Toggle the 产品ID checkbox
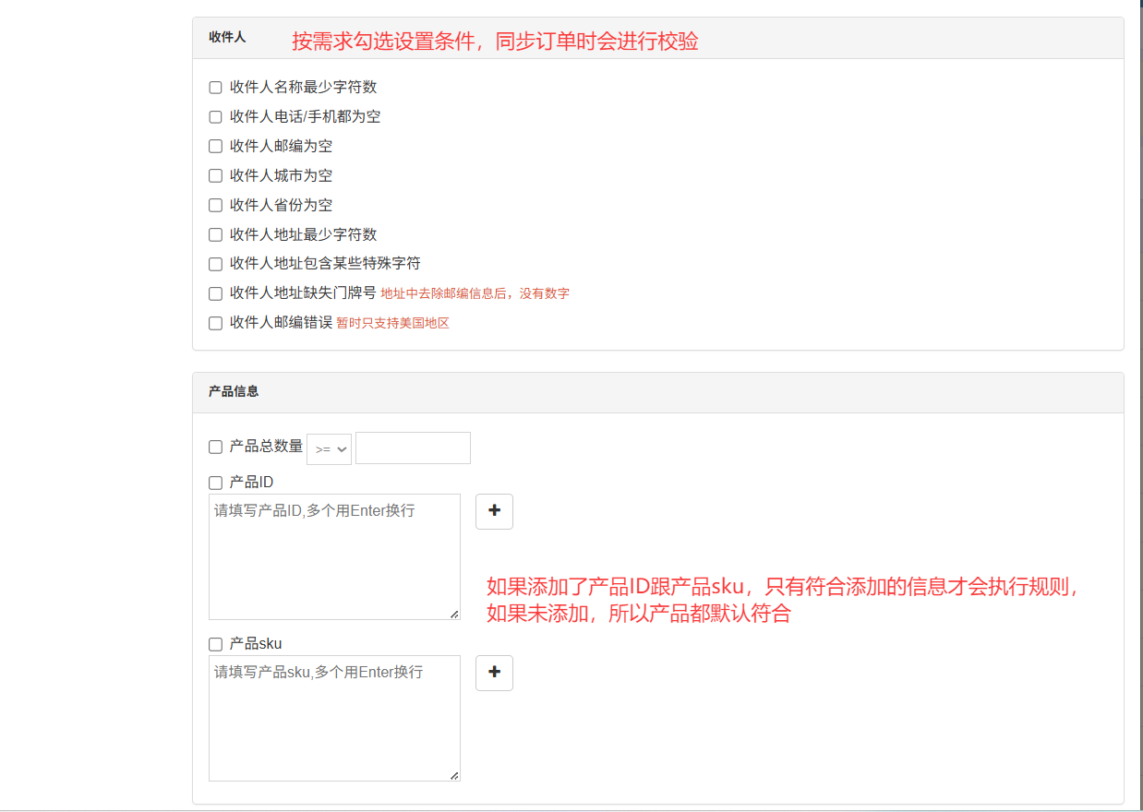Viewport: 1143px width, 812px height. click(x=215, y=483)
